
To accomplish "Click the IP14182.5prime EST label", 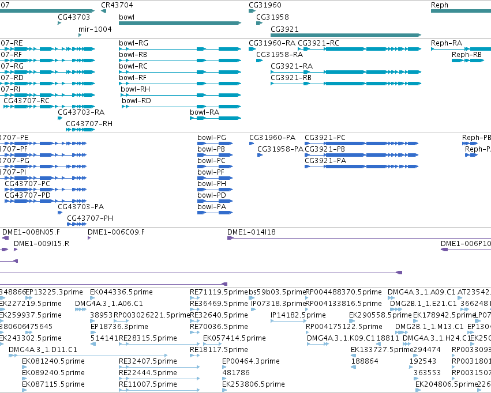I will pyautogui.click(x=298, y=315).
